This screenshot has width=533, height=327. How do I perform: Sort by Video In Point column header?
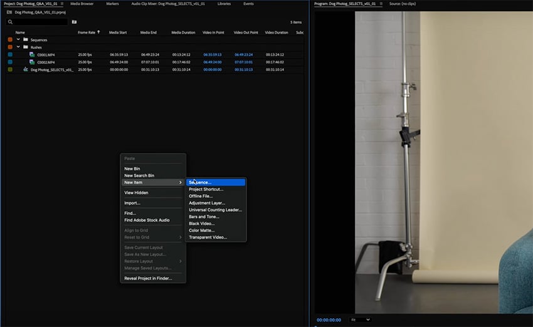click(x=213, y=33)
